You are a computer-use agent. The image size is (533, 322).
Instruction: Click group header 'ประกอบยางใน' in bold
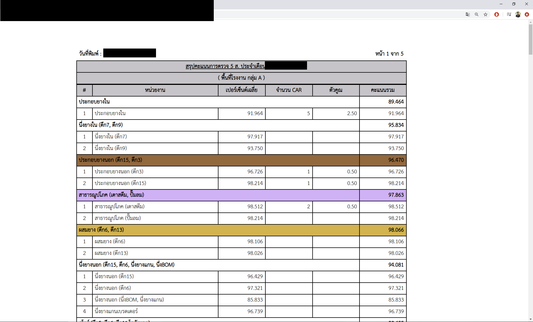point(94,102)
